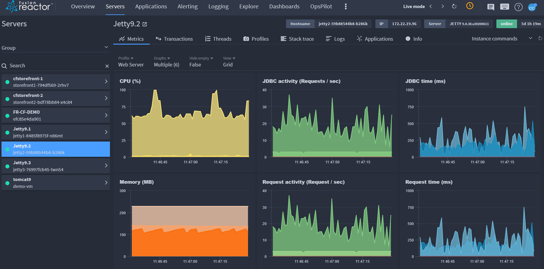Click the green status dot for tomcat9

click(7, 183)
